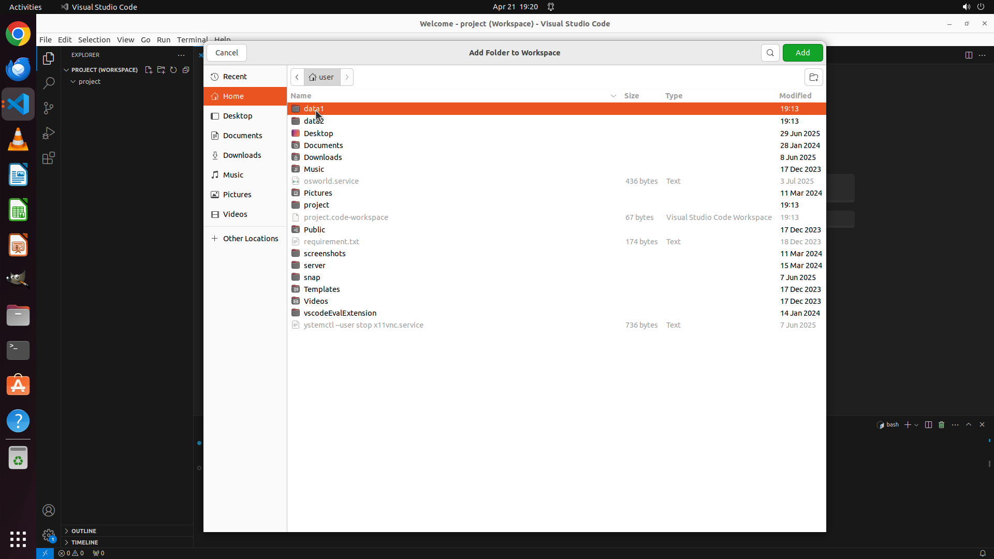Image resolution: width=994 pixels, height=559 pixels.
Task: Click the Cancel button
Action: click(226, 53)
